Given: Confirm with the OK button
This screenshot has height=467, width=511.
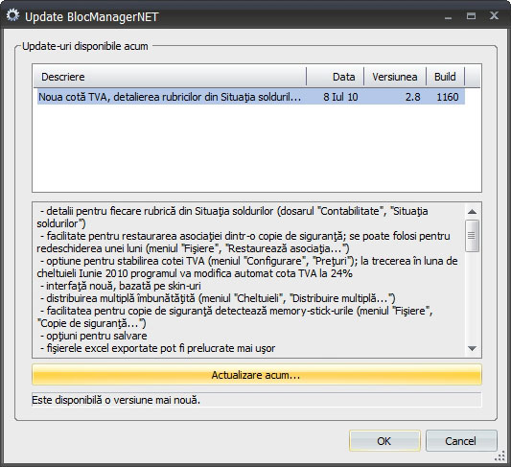Looking at the screenshot, I should (384, 441).
